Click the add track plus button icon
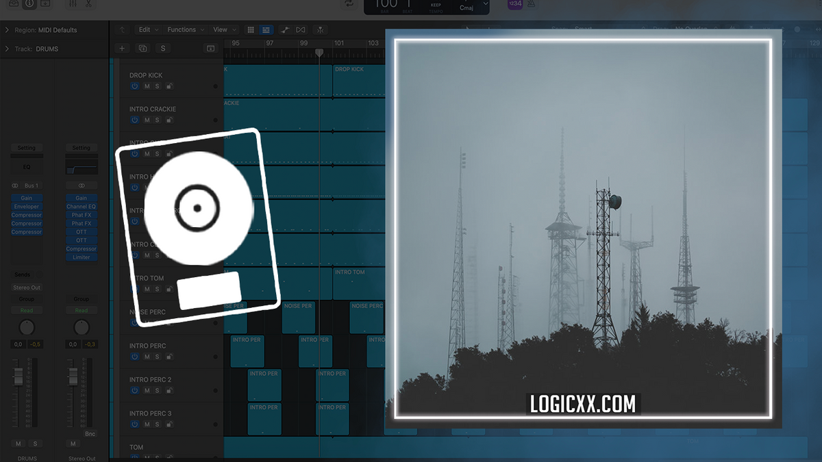The image size is (822, 462). (x=122, y=48)
